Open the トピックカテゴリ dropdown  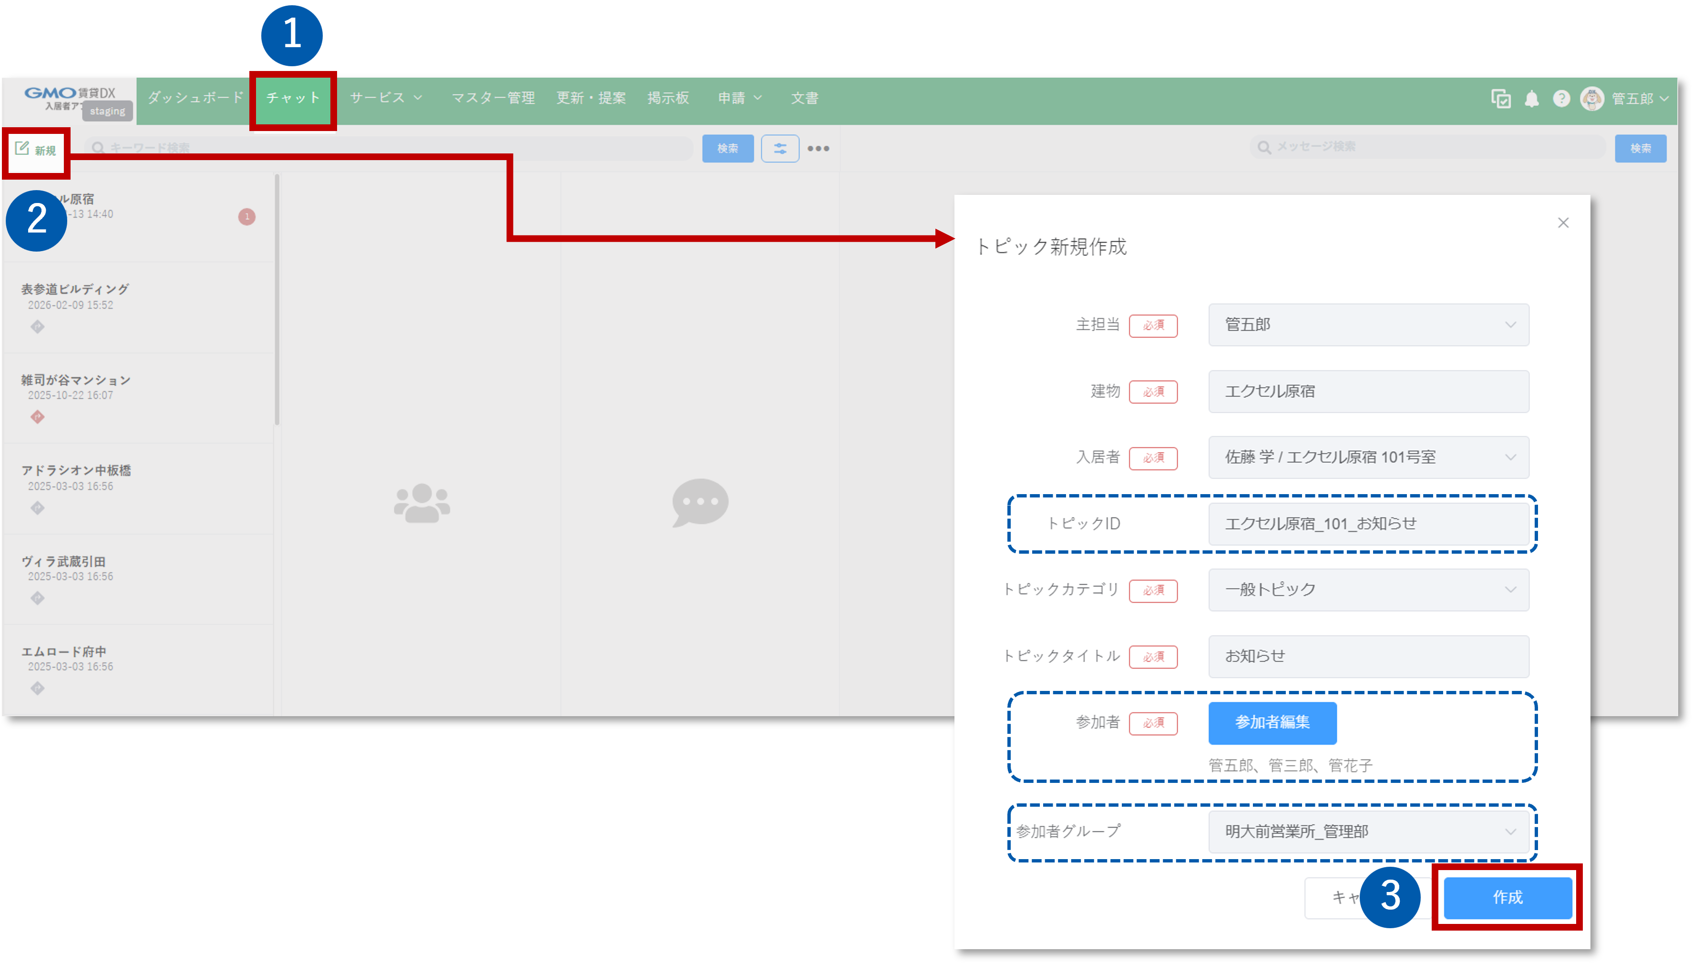pos(1368,589)
